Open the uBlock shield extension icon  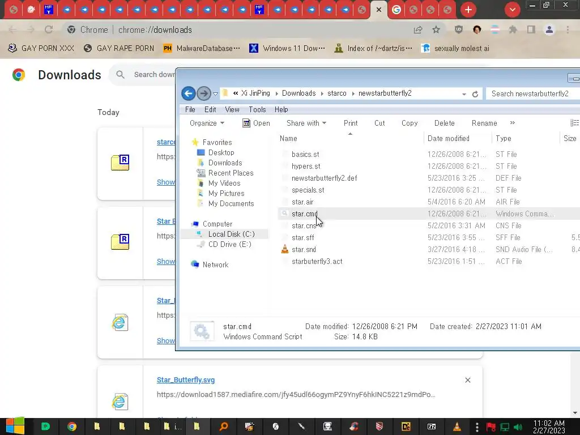point(459,29)
